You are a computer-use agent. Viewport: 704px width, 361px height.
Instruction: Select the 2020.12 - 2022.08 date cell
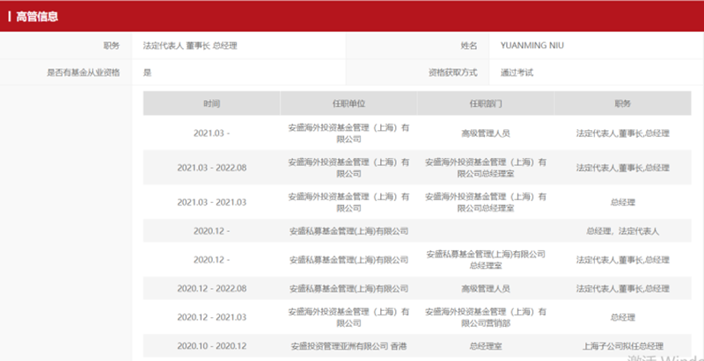point(211,288)
